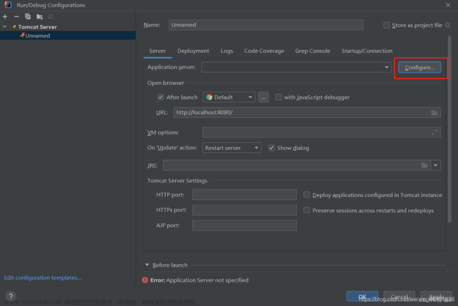Collapse the Tomcat Server tree node
Screen dimensions: 458x306
[5, 27]
